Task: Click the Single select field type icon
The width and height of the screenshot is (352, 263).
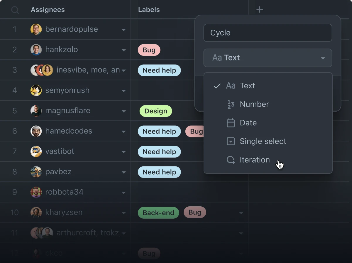Action: tap(231, 141)
